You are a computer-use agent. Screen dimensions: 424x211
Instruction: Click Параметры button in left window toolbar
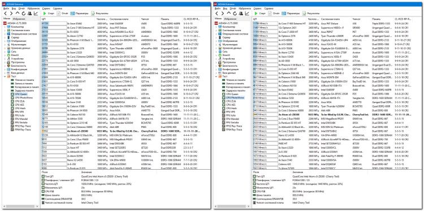tap(79, 13)
